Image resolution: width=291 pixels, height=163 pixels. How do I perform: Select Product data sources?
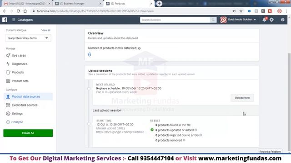click(x=28, y=96)
